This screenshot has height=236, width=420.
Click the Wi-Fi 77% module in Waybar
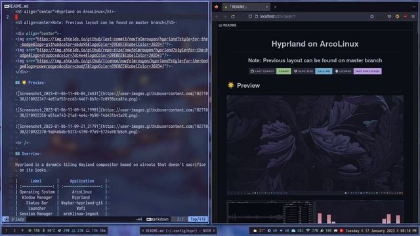click(312, 231)
